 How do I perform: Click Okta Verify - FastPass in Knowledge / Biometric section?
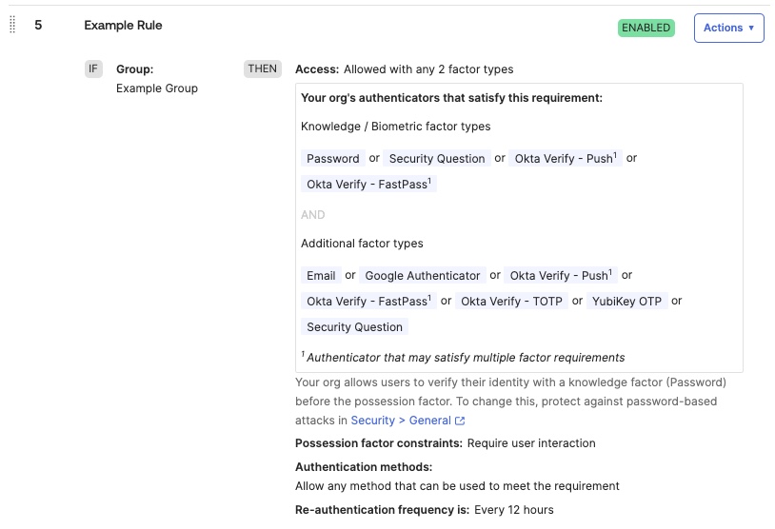point(368,185)
